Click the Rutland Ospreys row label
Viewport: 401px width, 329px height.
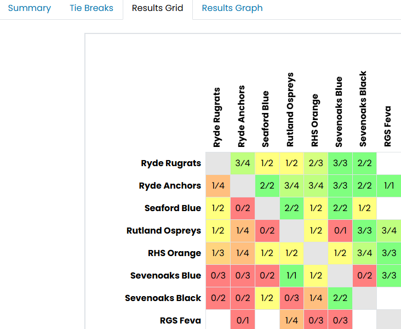[x=164, y=230]
